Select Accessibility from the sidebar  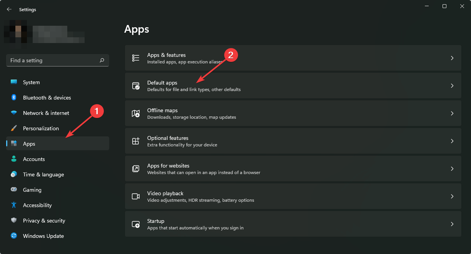tap(37, 205)
